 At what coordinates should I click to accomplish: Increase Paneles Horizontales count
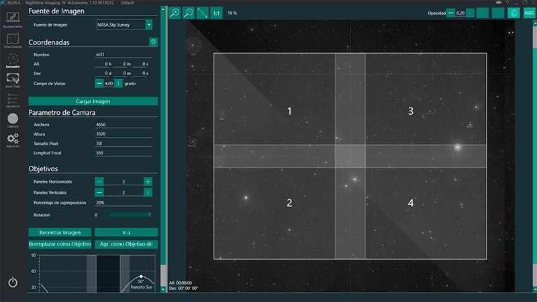(x=148, y=181)
